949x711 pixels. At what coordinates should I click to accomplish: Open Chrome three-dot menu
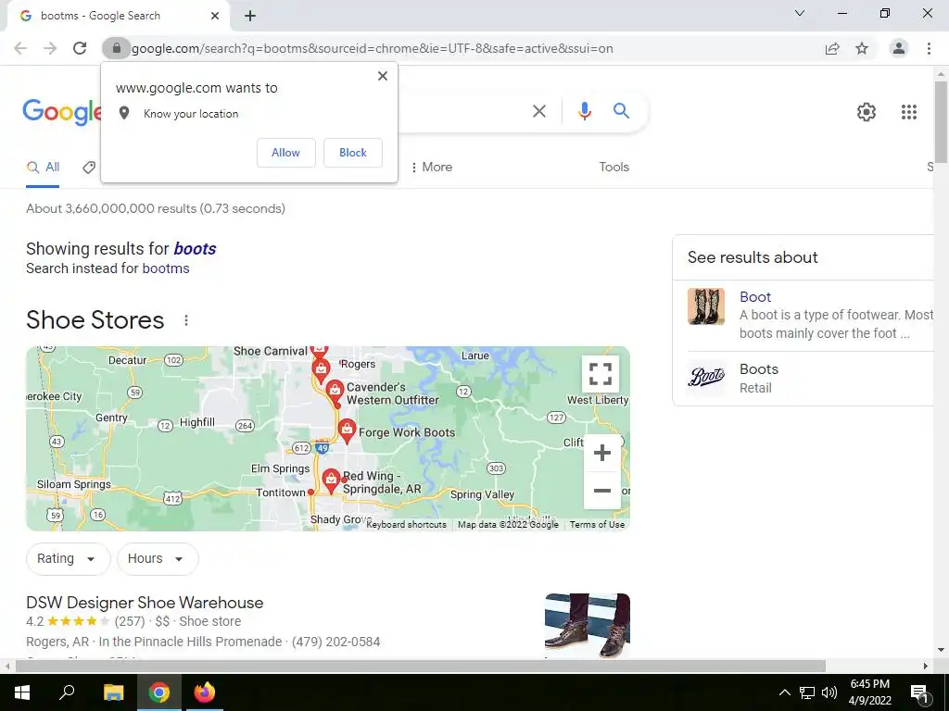[x=929, y=48]
